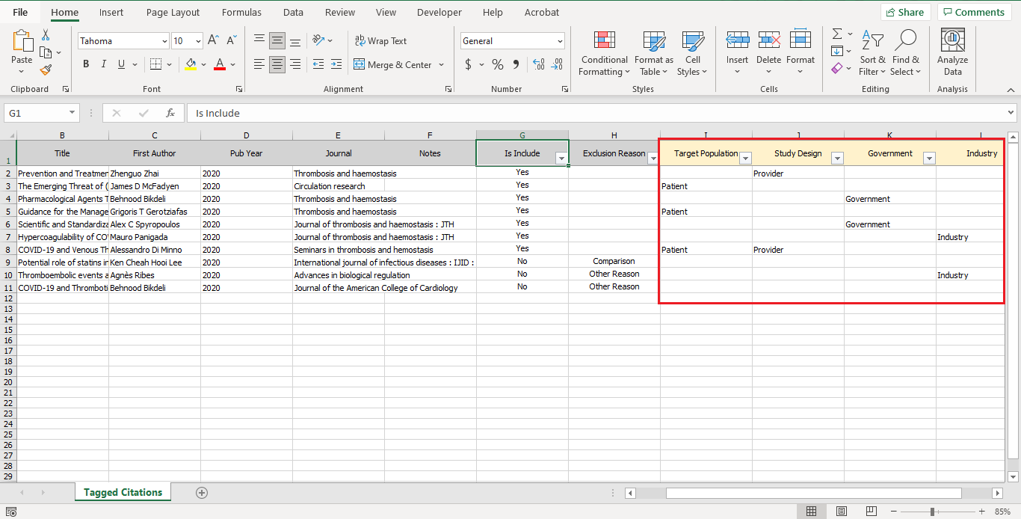Image resolution: width=1021 pixels, height=519 pixels.
Task: Toggle Wrap Text for the cell
Action: [x=381, y=41]
